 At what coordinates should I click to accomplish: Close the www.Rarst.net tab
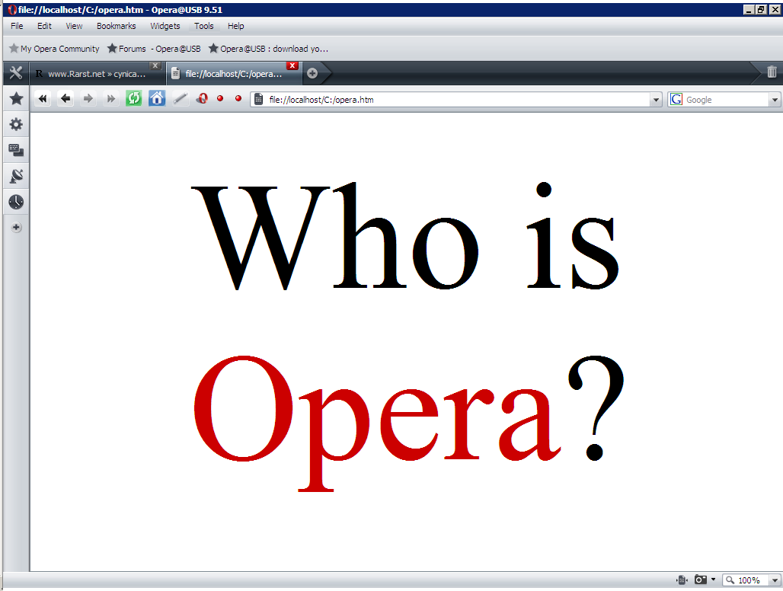click(155, 66)
